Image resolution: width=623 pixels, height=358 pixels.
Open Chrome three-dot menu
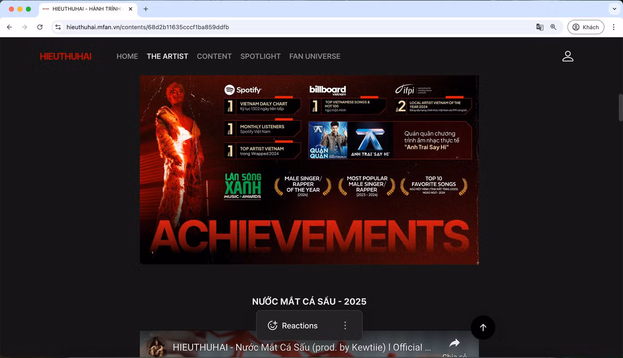pos(614,27)
